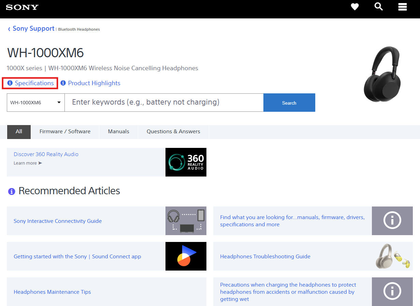Open Sony Interactive Connectivity Guide article
The image size is (420, 306).
58,221
